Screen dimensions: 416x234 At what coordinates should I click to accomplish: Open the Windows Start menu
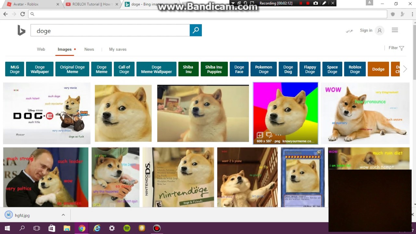point(7,228)
